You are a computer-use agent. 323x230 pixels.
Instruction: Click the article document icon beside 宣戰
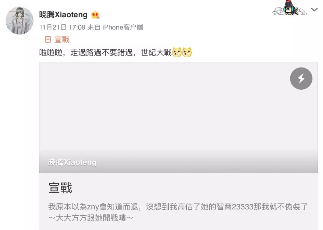[x=48, y=39]
